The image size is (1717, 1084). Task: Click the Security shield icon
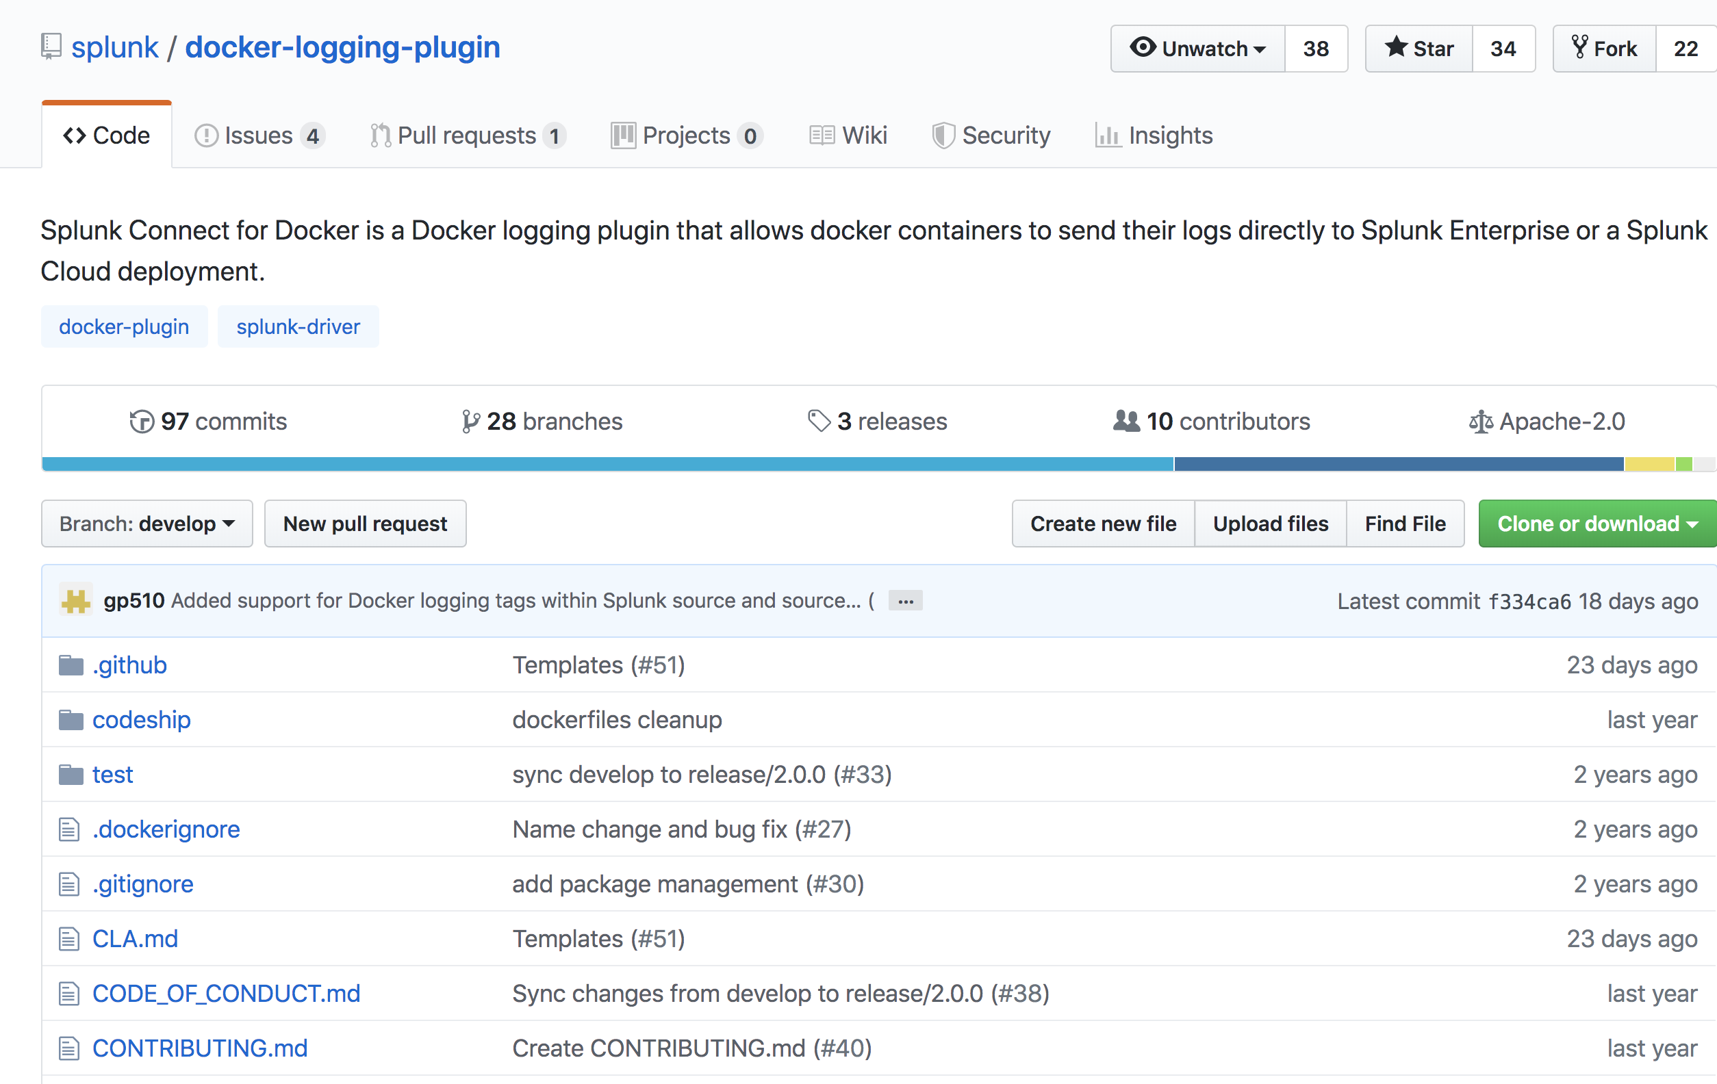[943, 135]
